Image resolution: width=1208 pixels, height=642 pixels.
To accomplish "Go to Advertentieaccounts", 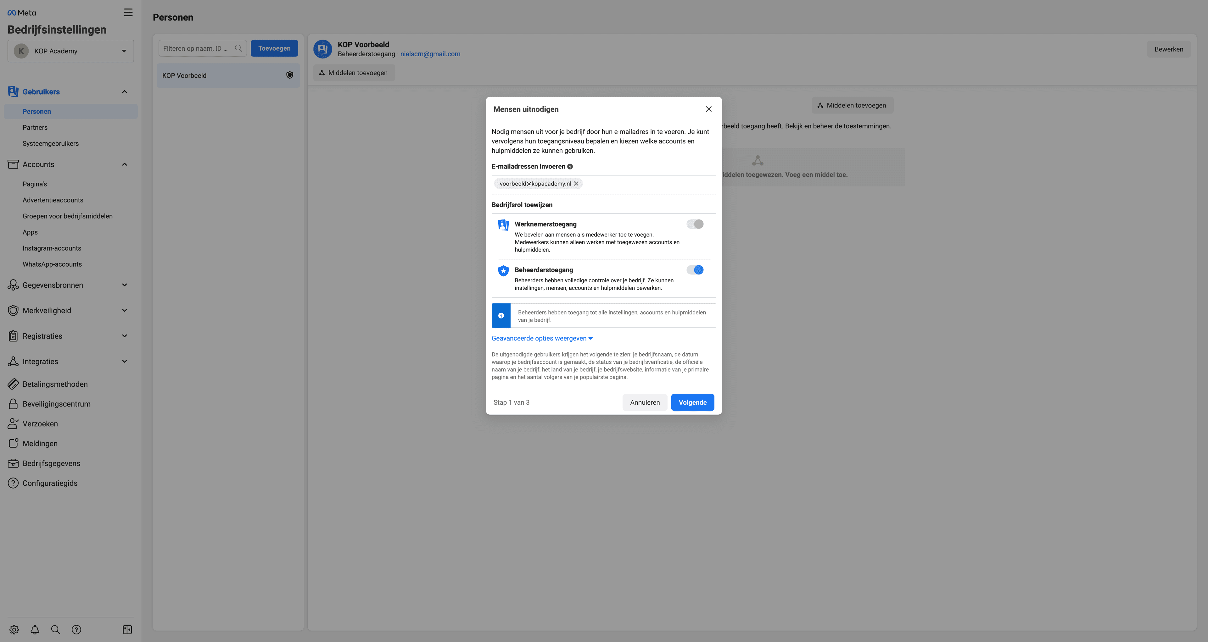I will [x=53, y=200].
